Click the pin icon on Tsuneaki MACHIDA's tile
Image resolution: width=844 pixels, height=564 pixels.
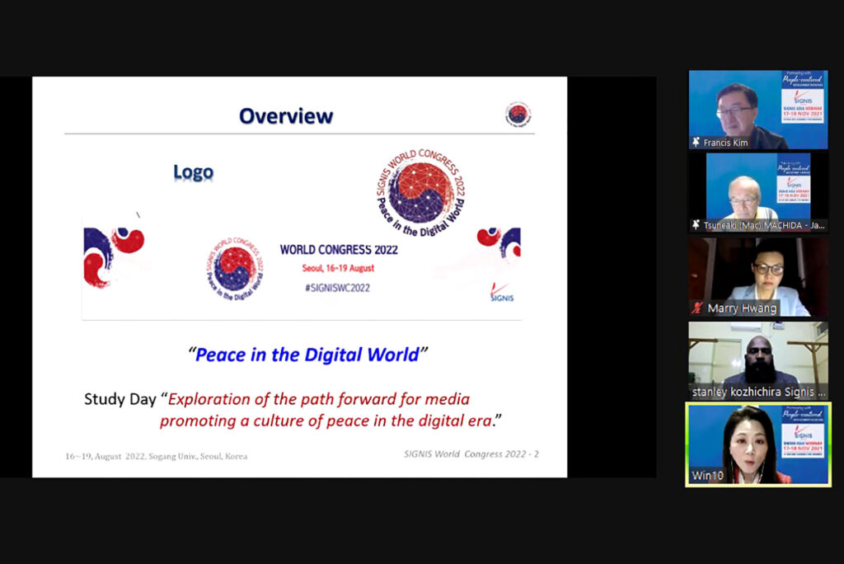pos(696,225)
